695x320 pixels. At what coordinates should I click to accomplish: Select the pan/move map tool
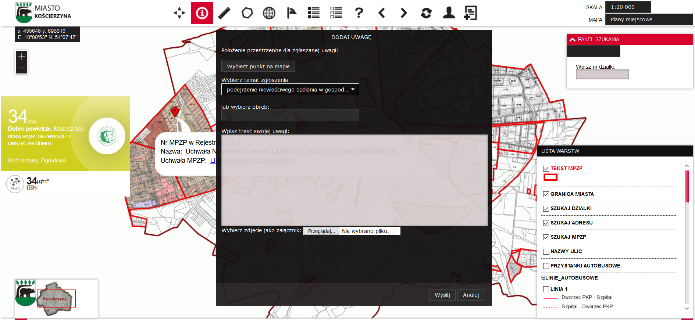(x=179, y=13)
